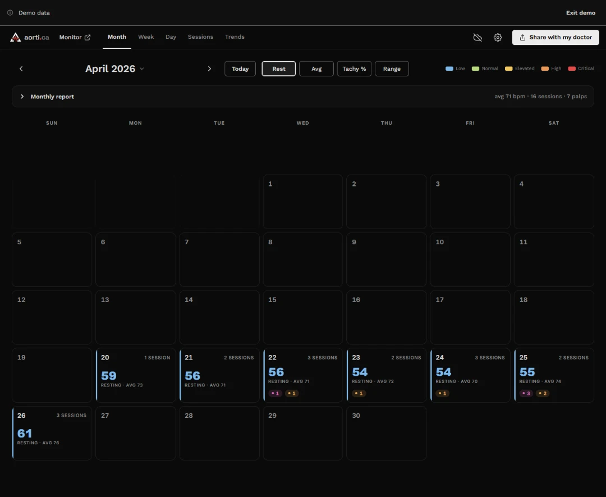Click the orange badge on April 24
The height and width of the screenshot is (497, 606).
click(x=443, y=393)
